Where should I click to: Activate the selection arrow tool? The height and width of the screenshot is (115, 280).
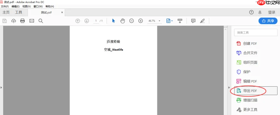(114, 21)
